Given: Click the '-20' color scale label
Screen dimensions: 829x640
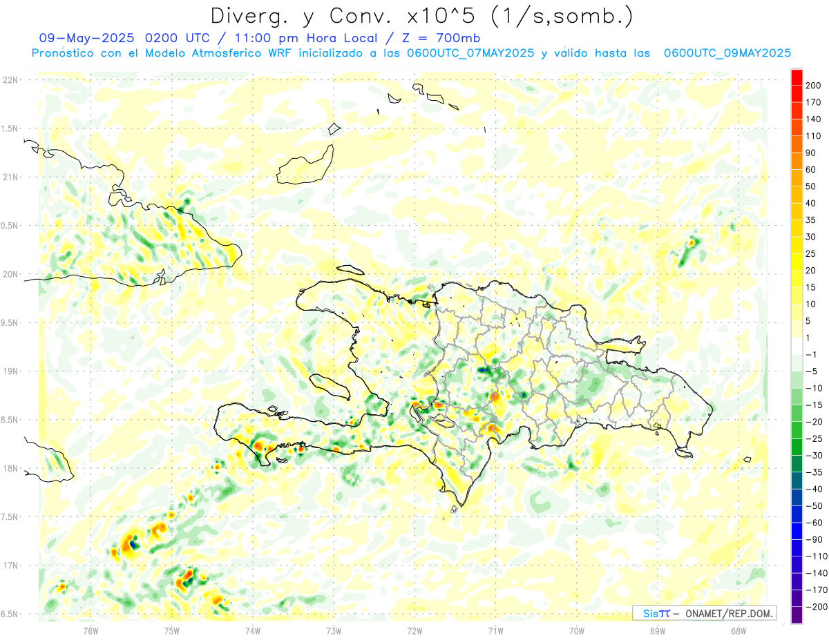Looking at the screenshot, I should [814, 422].
